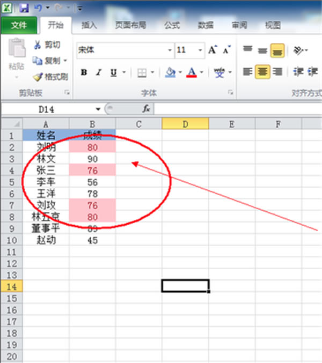Open the 页面布局 tab
Image resolution: width=322 pixels, height=363 pixels.
pyautogui.click(x=130, y=25)
